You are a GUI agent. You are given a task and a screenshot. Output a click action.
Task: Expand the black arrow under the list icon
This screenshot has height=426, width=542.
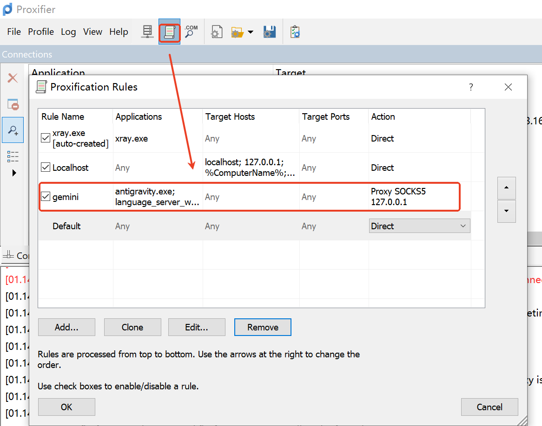13,173
